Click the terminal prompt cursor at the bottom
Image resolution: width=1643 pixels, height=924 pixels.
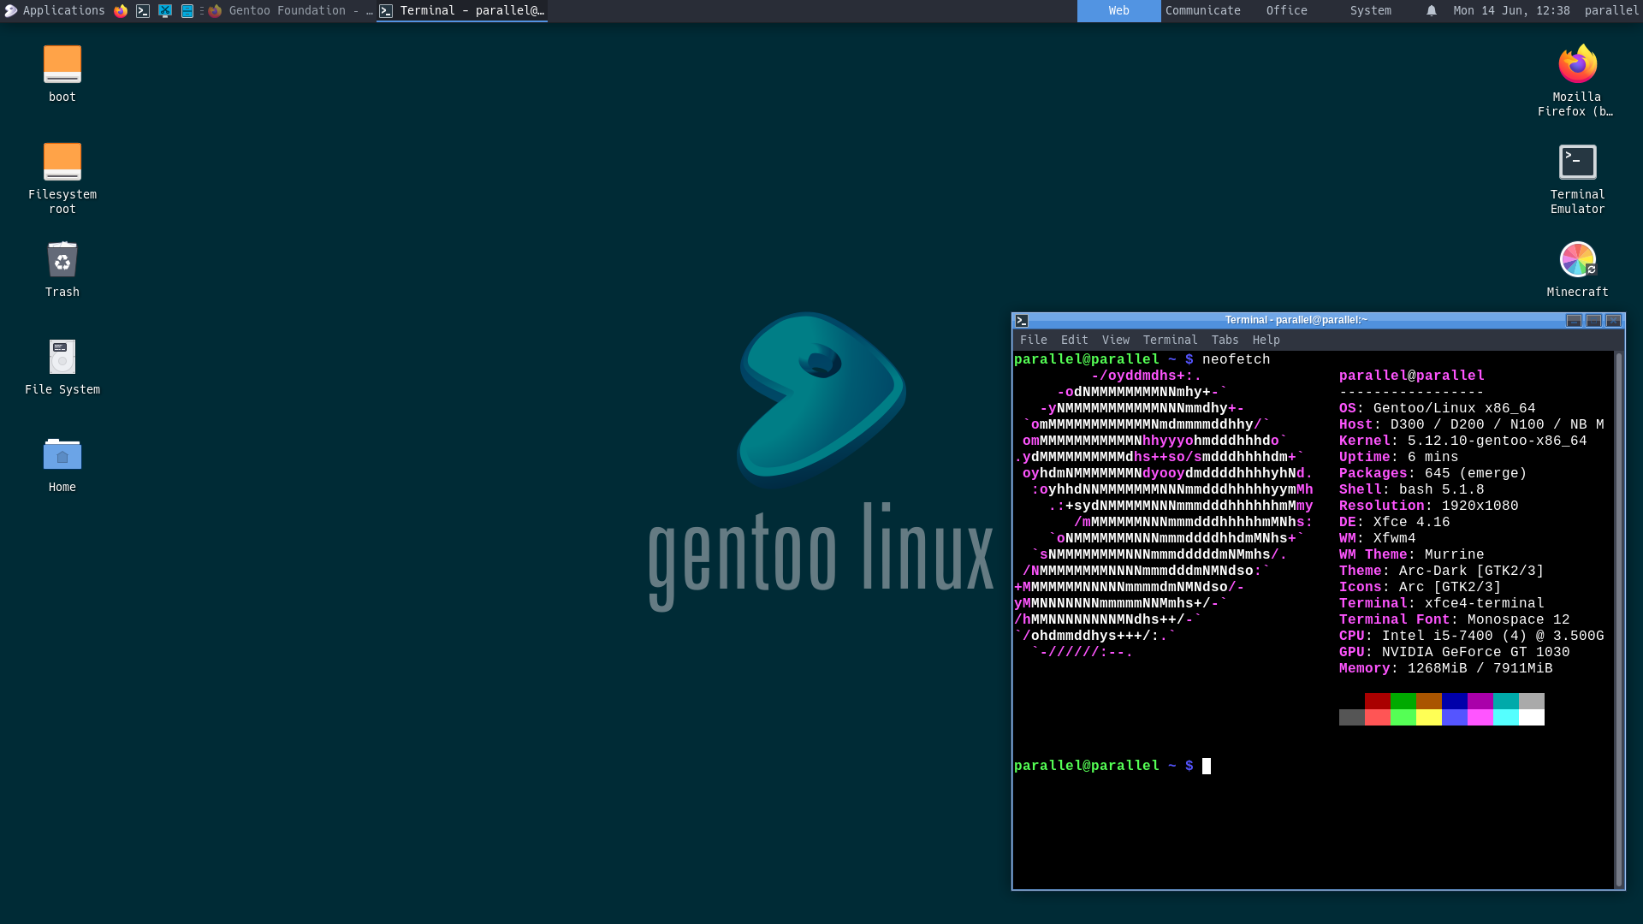pos(1206,767)
